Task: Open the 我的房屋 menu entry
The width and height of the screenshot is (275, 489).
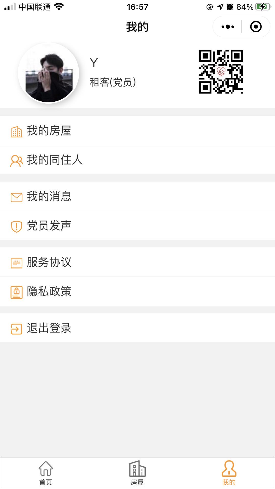Action: [137, 131]
